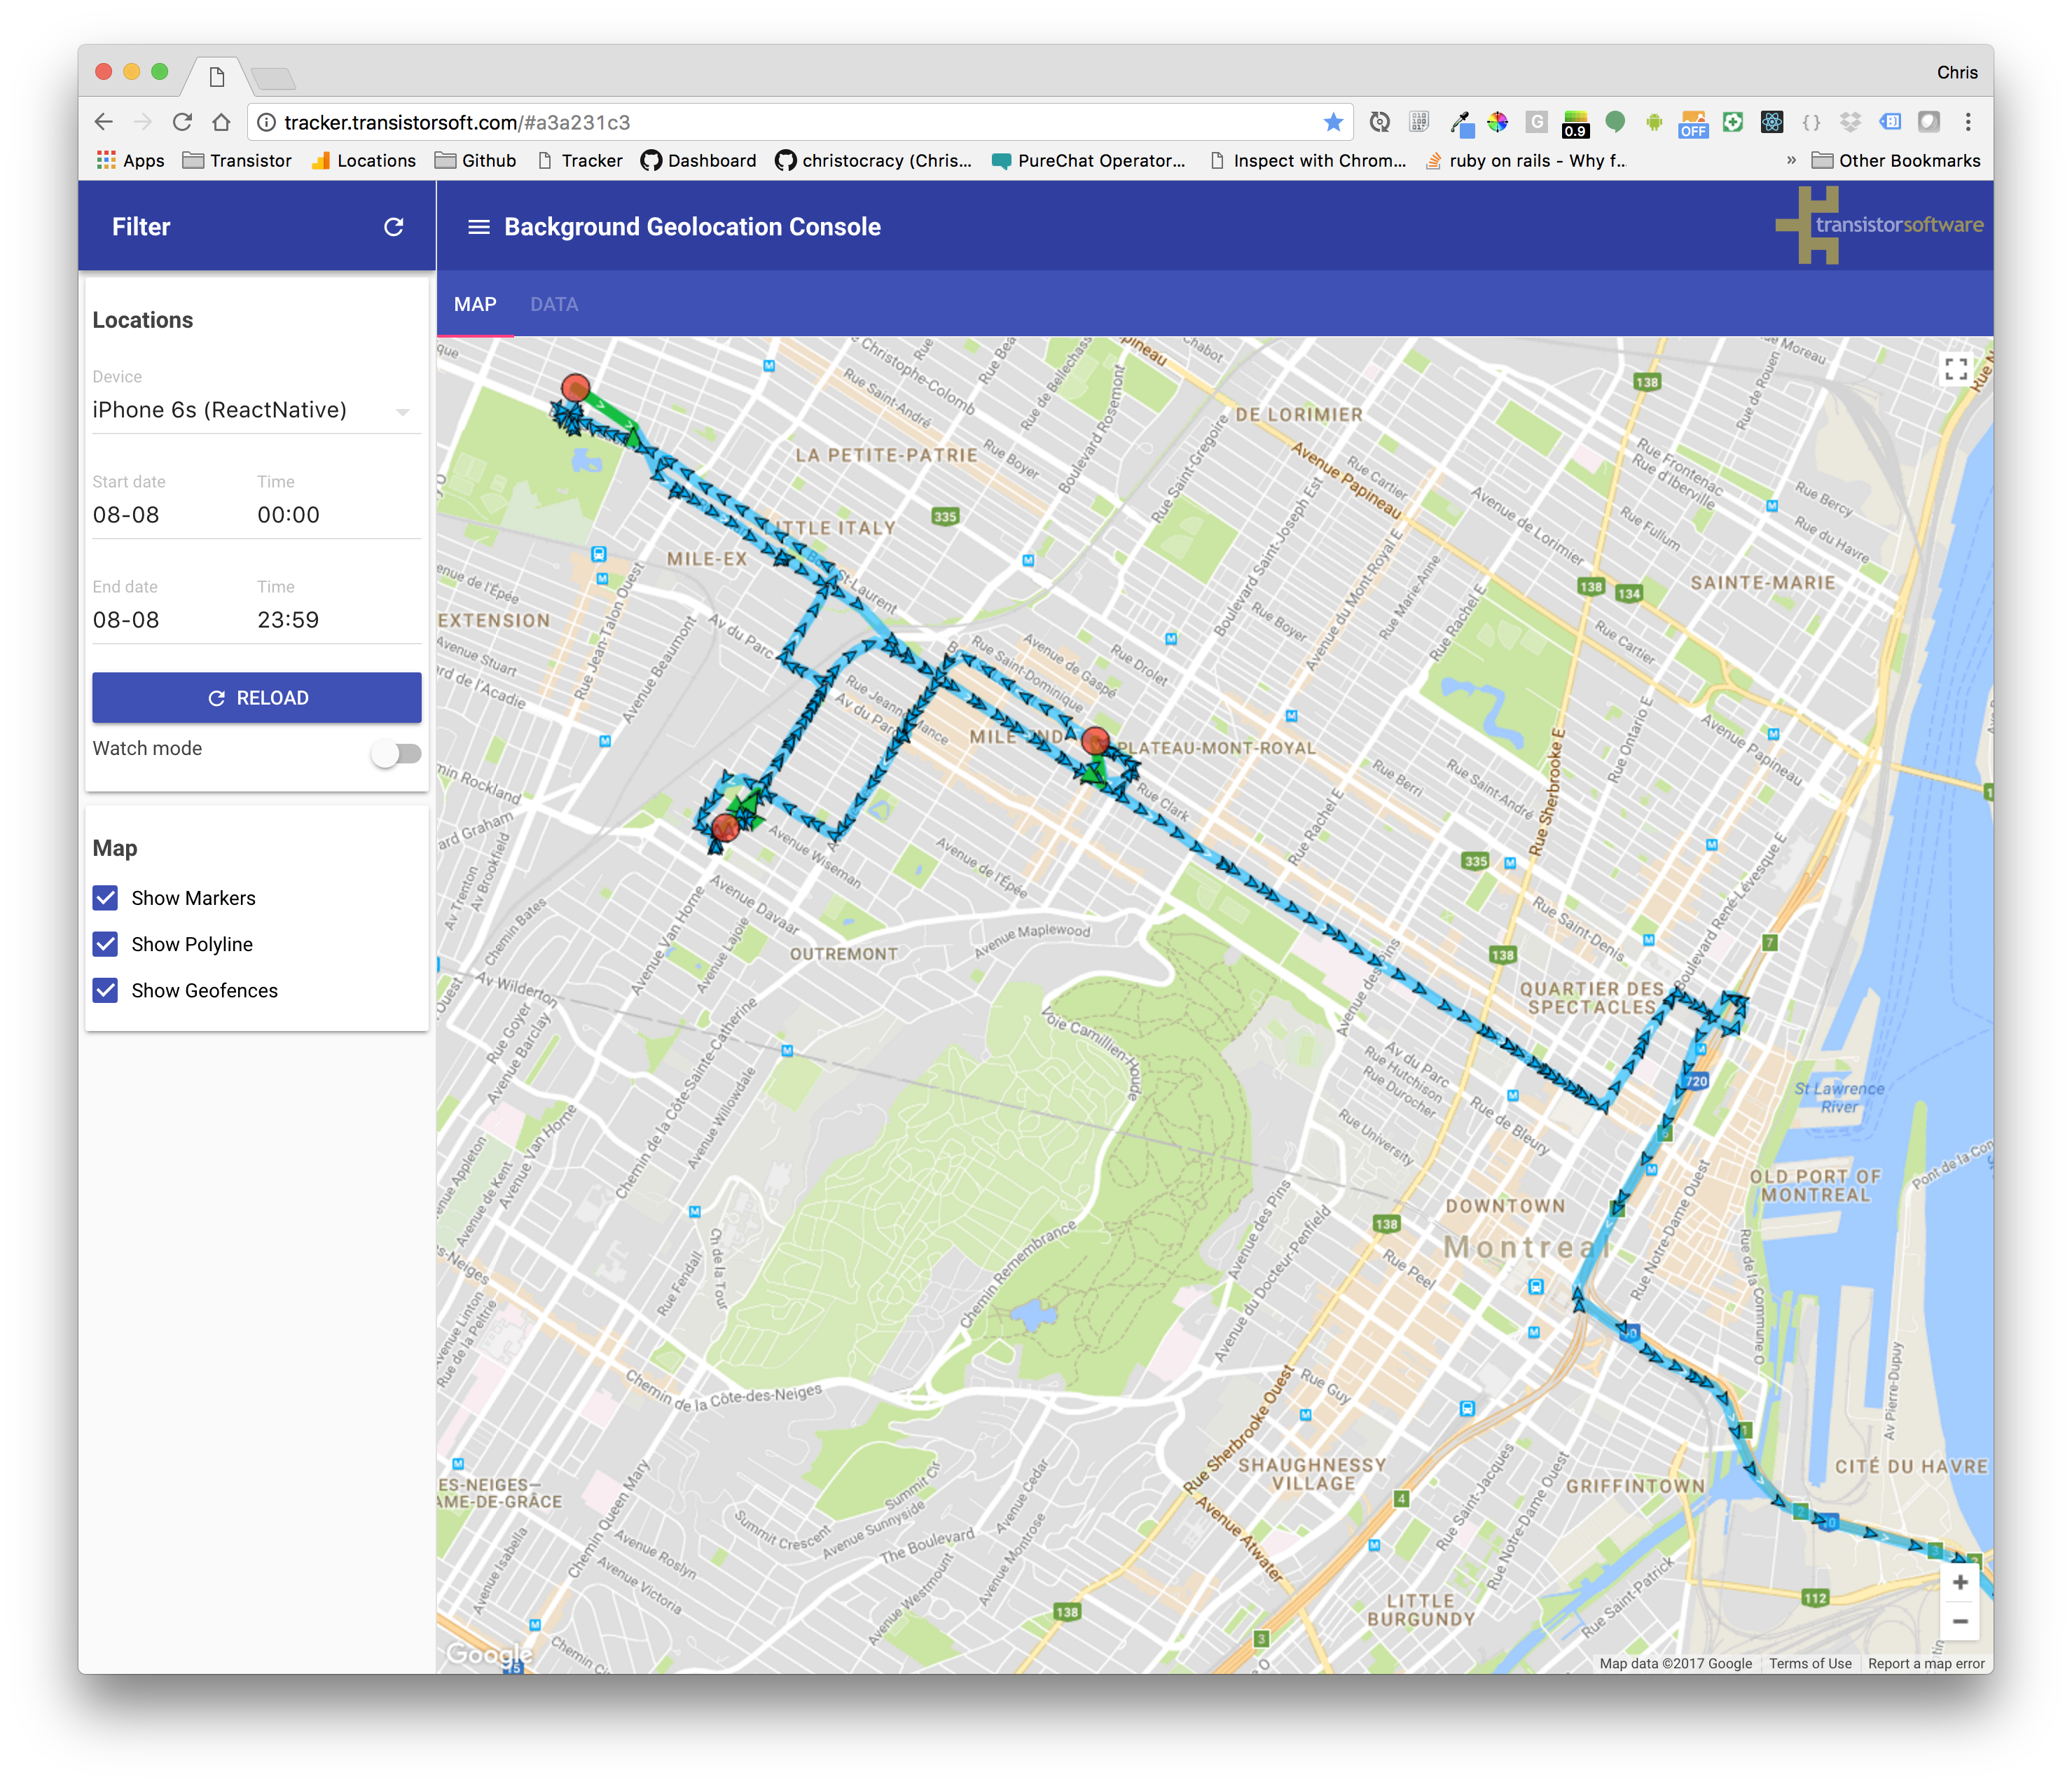This screenshot has width=2072, height=1786.
Task: Zoom in on the map
Action: click(1959, 1582)
